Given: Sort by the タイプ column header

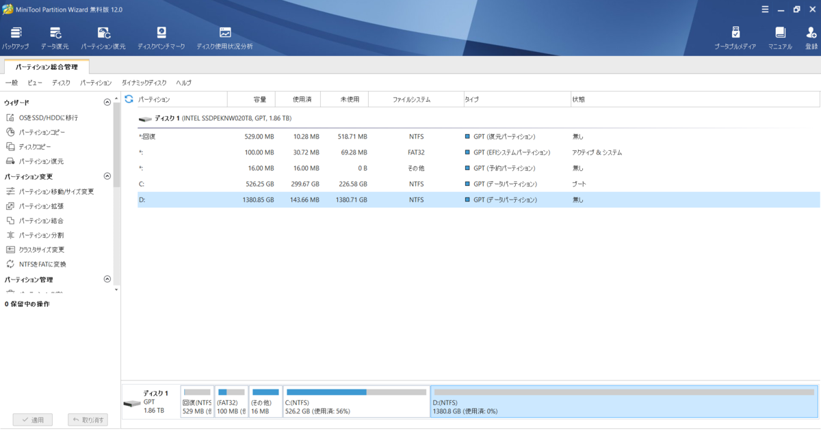Looking at the screenshot, I should point(517,100).
